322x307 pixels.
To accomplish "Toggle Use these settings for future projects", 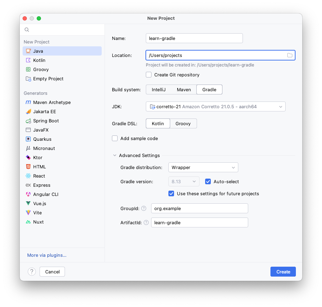I will point(171,193).
